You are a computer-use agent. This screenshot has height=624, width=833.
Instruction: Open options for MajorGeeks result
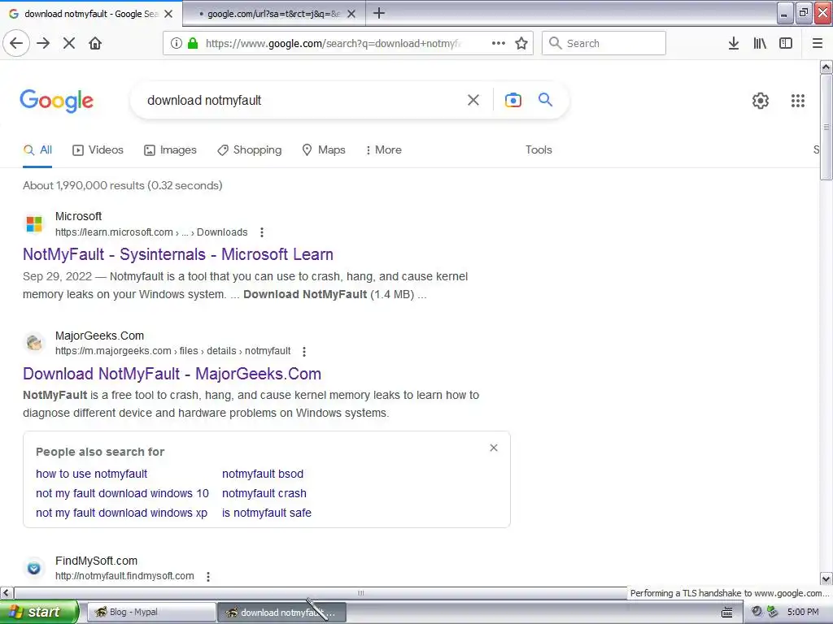coord(304,351)
